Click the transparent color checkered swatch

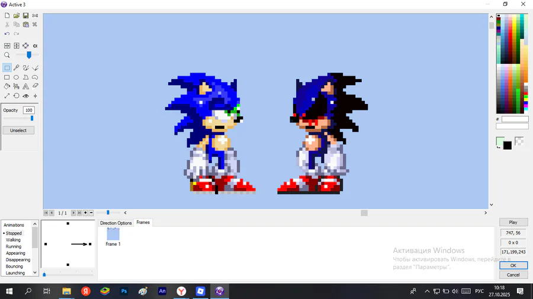coord(519,141)
